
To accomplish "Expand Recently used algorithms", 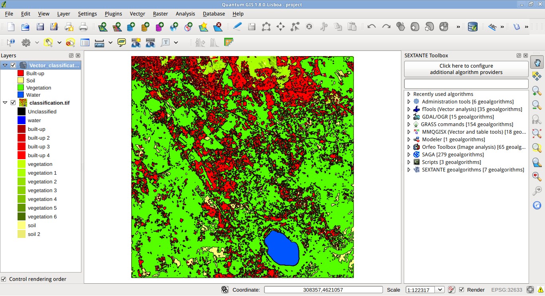I will point(409,94).
